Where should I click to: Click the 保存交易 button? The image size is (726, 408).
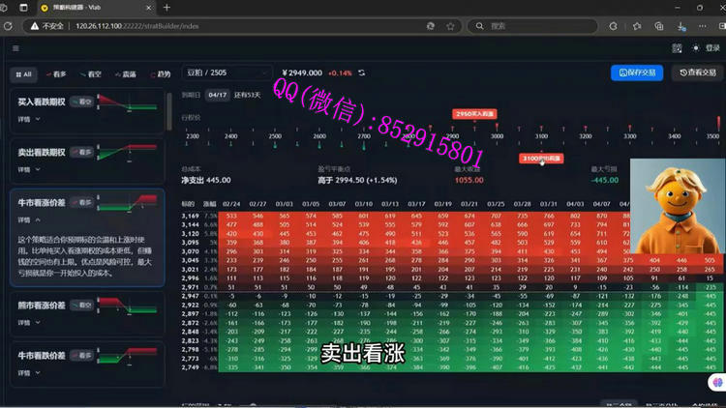tap(637, 73)
